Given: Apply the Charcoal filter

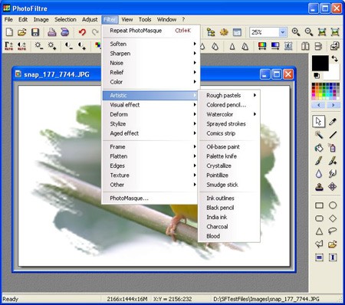Looking at the screenshot, I should point(229,227).
